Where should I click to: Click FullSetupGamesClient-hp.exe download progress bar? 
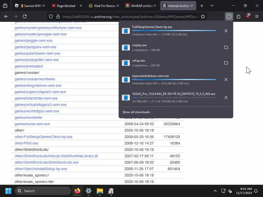[174, 31]
